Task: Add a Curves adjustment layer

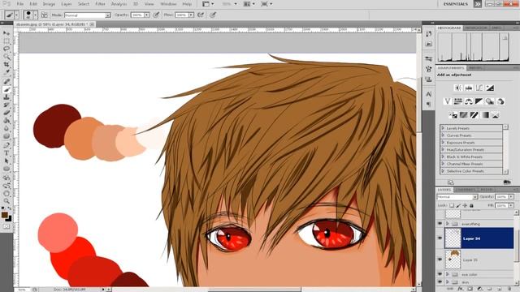Action: 479,88
